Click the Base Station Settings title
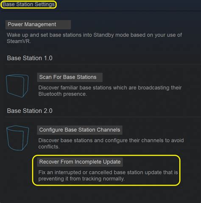Screen dimensions: 201x203 coord(28,4)
